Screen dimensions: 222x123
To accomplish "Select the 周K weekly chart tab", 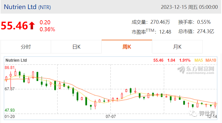I will [127, 47].
